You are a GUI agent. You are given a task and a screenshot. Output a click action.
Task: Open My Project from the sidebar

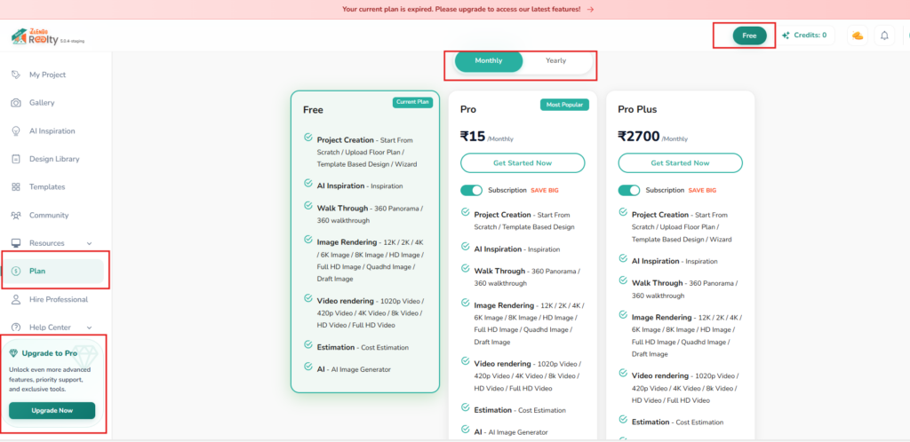point(47,75)
